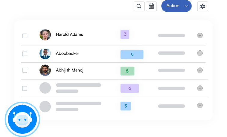Click the blue Action button
This screenshot has width=227, height=137.
click(172, 6)
